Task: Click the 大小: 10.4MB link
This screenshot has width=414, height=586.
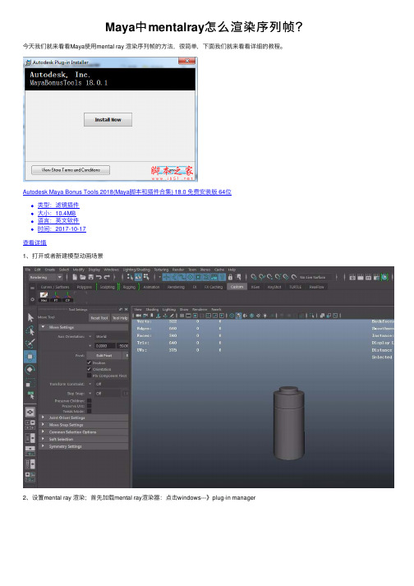Action: tap(57, 213)
